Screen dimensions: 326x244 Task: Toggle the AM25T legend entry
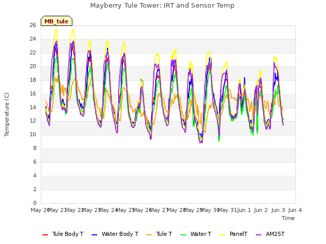pos(270,234)
